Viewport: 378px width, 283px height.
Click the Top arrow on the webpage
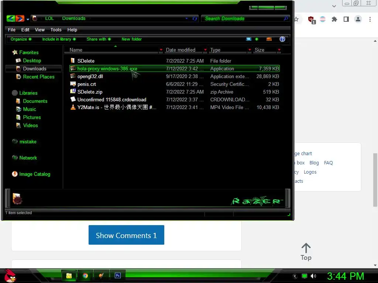[x=306, y=252]
